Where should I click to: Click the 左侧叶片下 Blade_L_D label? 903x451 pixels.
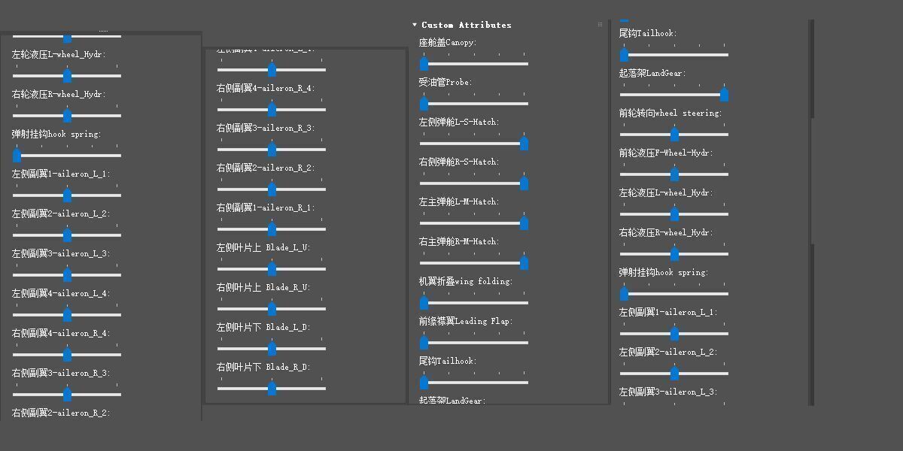(x=263, y=328)
